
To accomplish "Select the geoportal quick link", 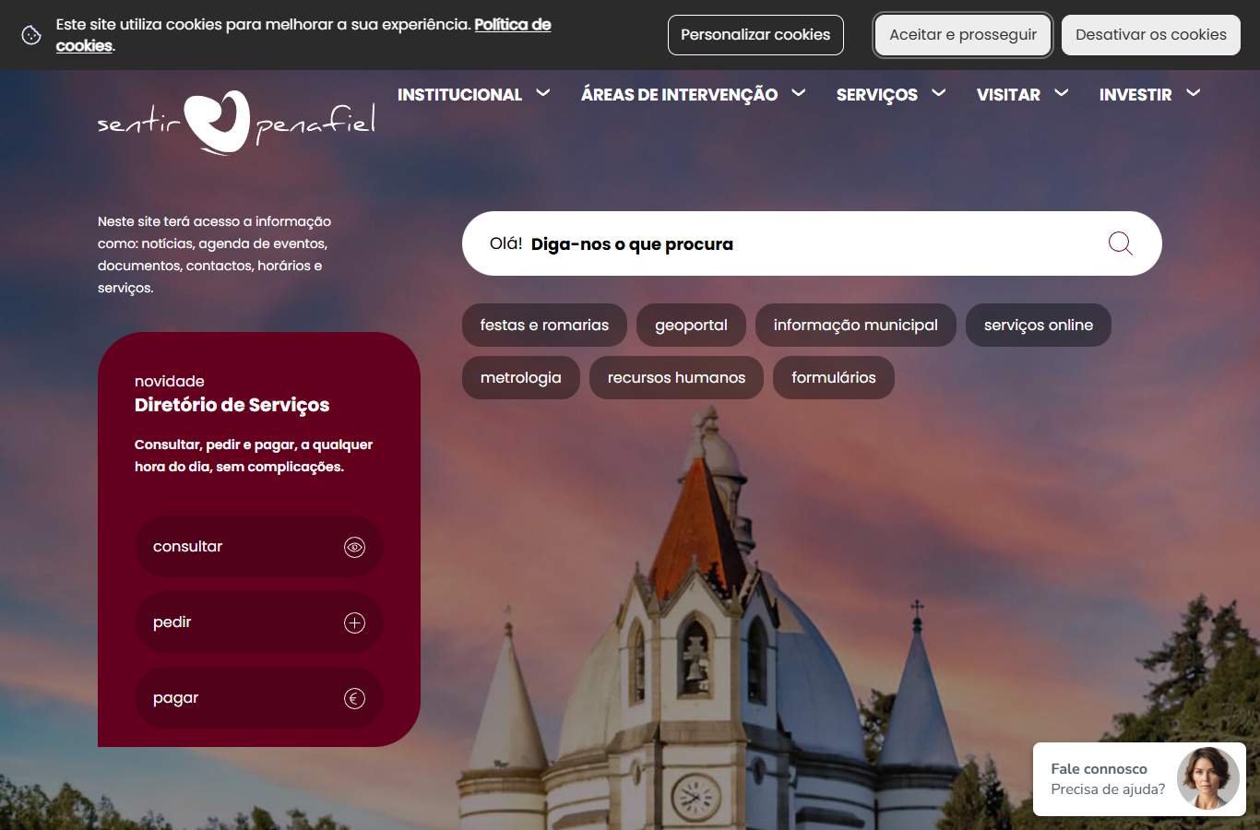I will (691, 326).
